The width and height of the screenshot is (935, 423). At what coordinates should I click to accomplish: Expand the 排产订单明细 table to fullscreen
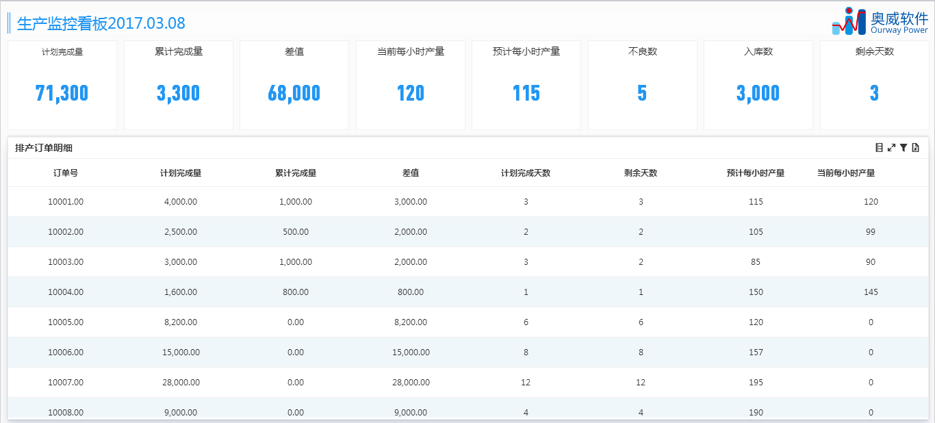pos(891,148)
